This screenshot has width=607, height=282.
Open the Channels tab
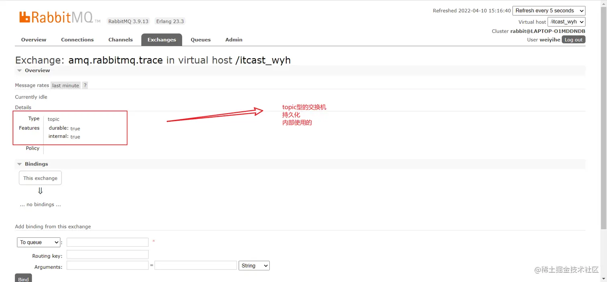point(120,40)
